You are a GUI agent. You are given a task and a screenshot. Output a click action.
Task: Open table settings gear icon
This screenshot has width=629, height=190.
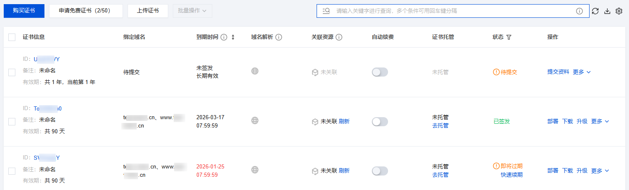(619, 11)
